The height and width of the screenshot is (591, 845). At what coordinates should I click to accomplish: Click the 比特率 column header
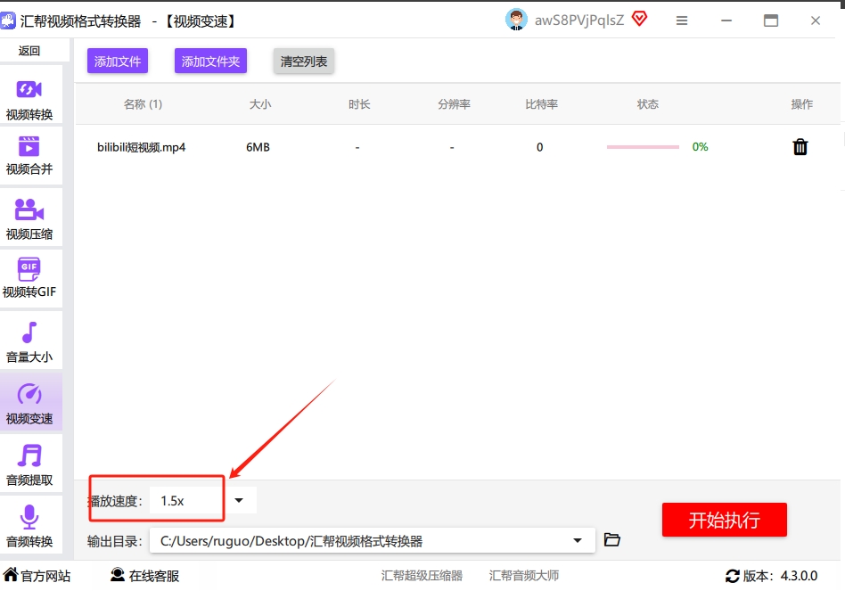click(x=542, y=104)
